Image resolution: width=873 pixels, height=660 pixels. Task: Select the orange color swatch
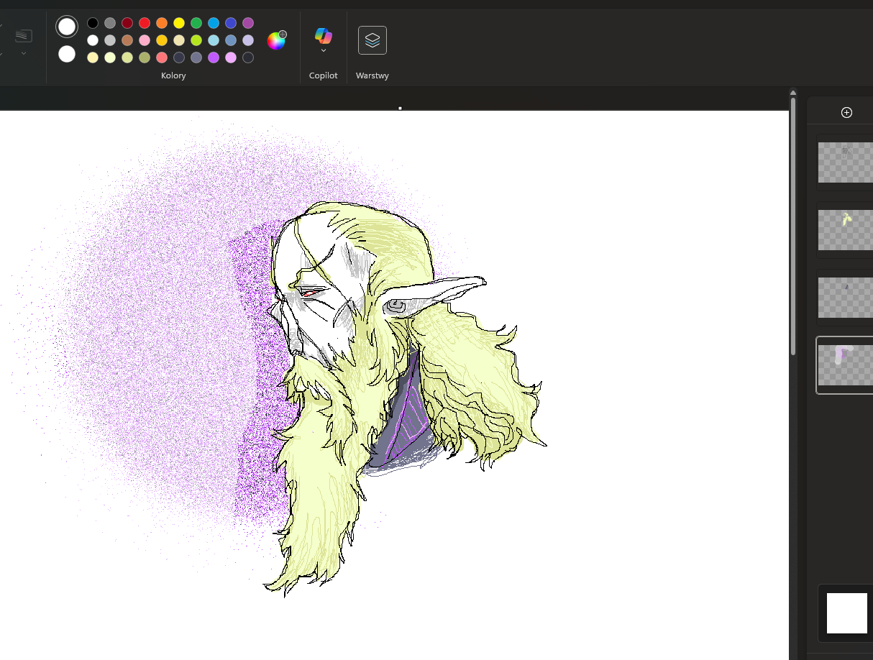[x=162, y=23]
